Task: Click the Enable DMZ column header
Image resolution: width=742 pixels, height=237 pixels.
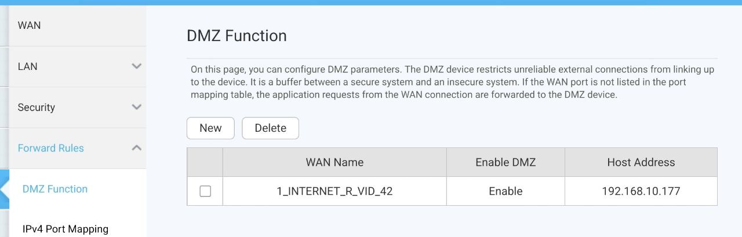Action: pos(505,162)
